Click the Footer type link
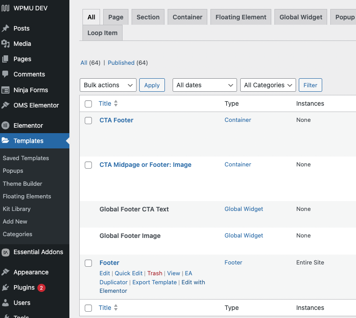The image size is (356, 318). point(233,263)
